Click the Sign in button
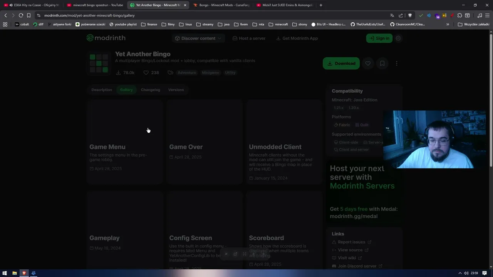Image resolution: width=493 pixels, height=277 pixels. pos(379,38)
